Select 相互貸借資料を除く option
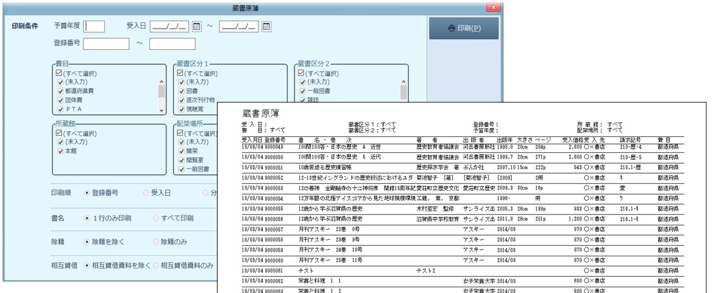This screenshot has height=293, width=712. [87, 265]
